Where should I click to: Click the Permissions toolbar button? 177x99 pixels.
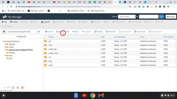pyautogui.click(x=135, y=22)
